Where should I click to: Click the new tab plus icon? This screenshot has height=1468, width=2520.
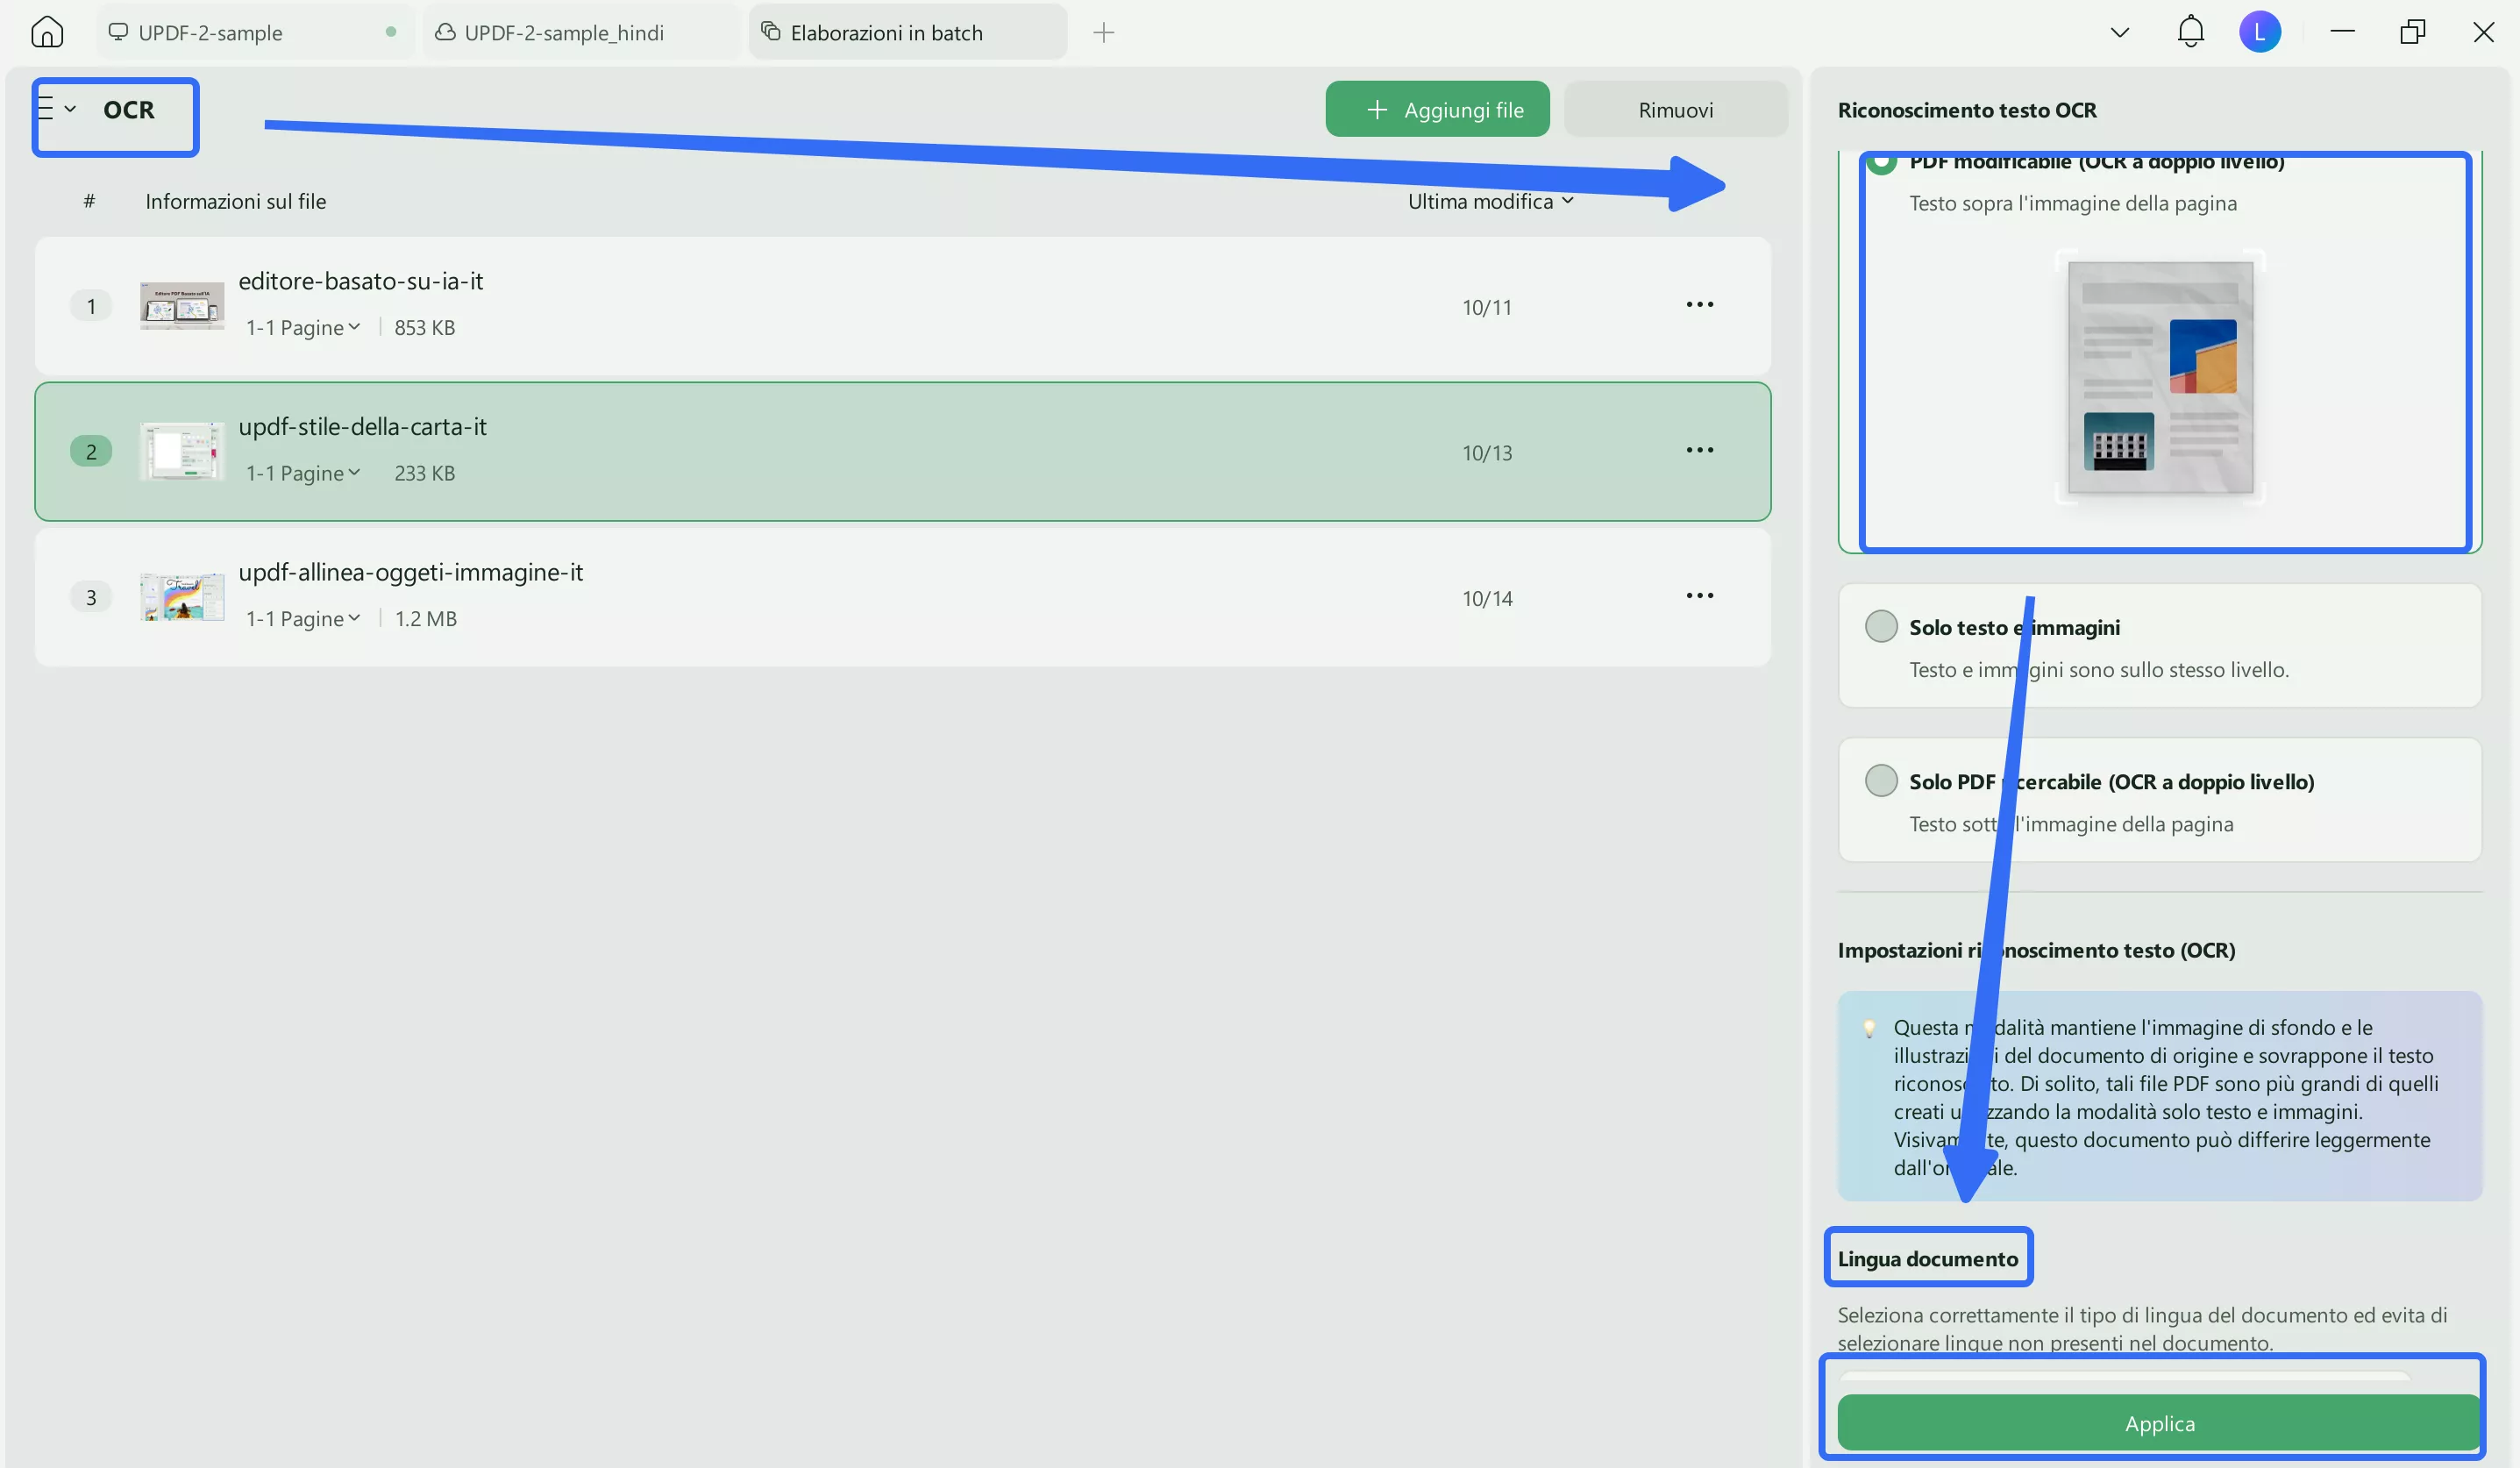[x=1103, y=33]
